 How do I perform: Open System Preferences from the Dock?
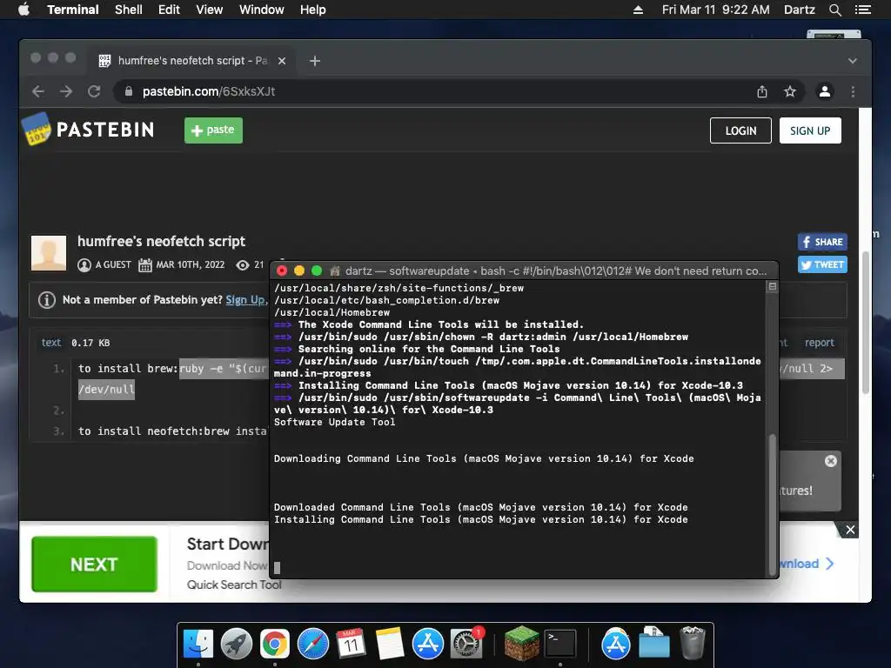[x=466, y=645]
